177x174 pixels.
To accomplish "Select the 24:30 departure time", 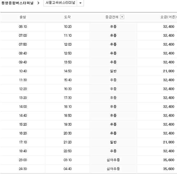I will [23, 169].
